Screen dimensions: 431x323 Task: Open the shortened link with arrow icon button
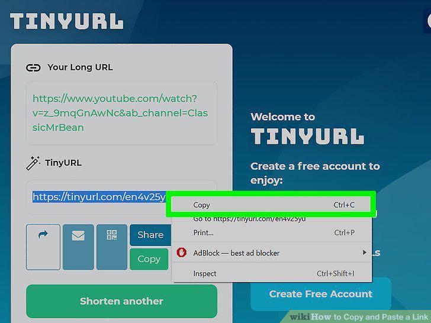coord(43,247)
